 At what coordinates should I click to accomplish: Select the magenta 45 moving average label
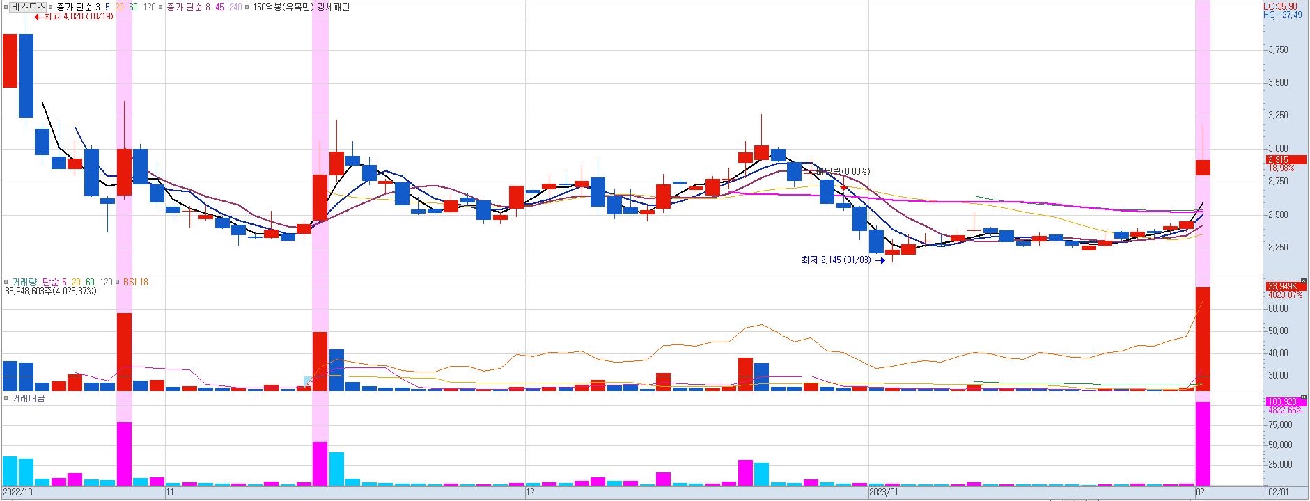[219, 7]
